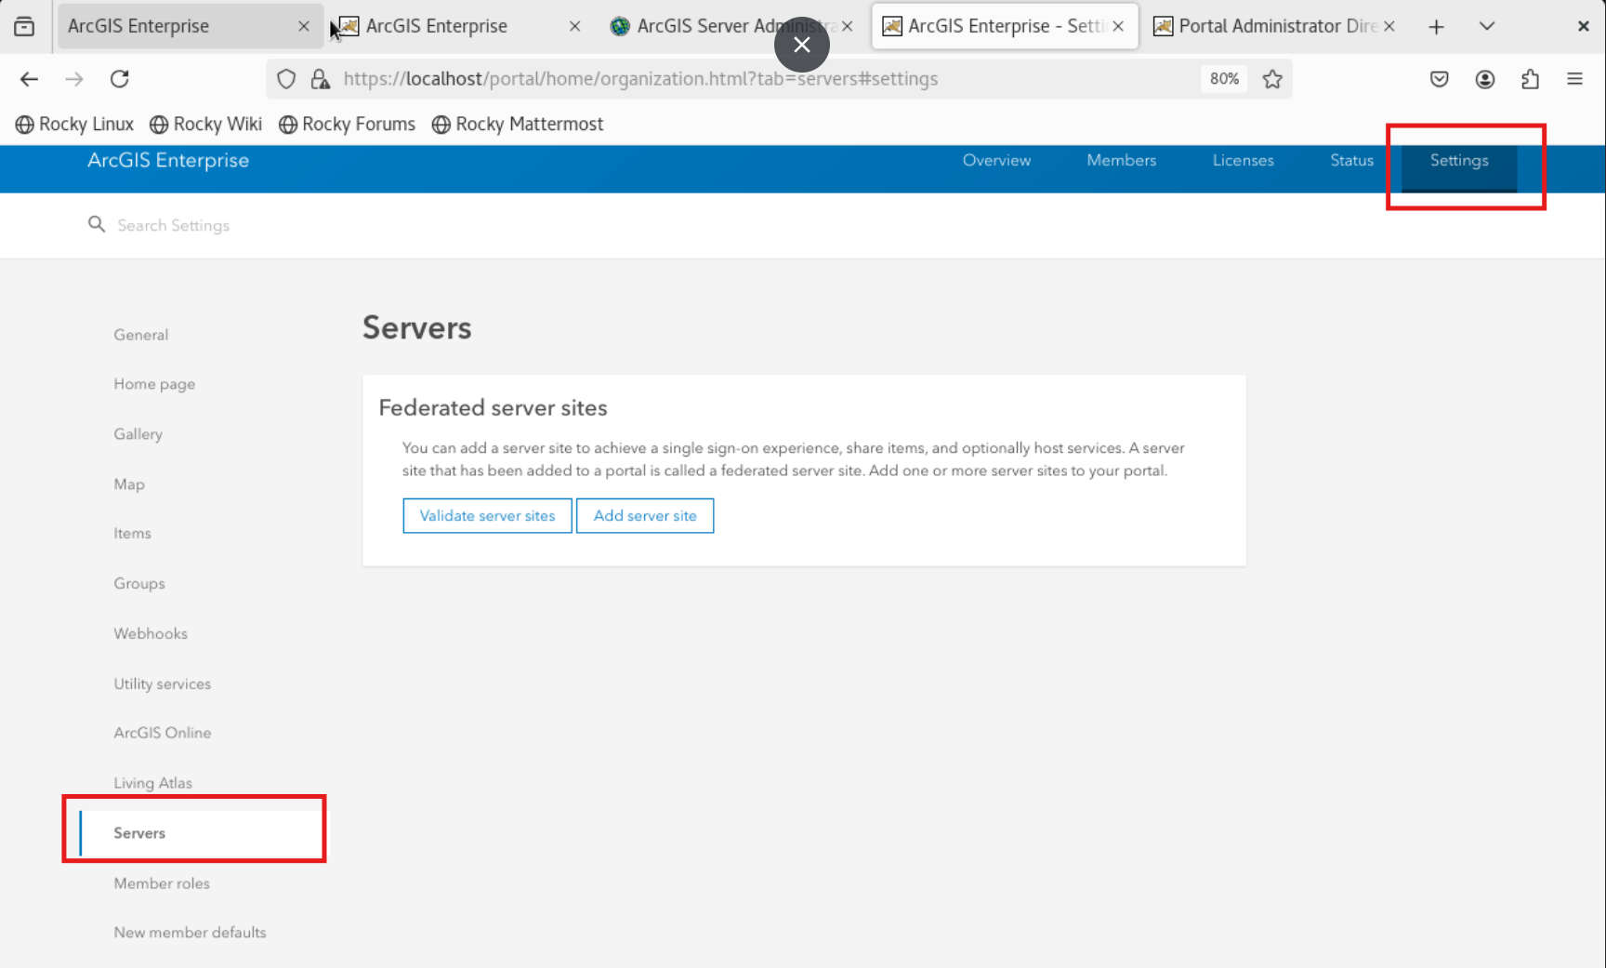This screenshot has width=1606, height=968.
Task: Open General settings in sidebar
Action: coord(141,335)
